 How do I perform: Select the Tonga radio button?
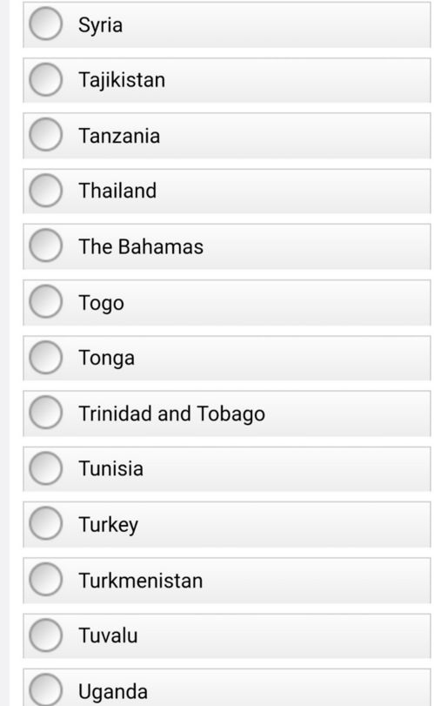[45, 357]
